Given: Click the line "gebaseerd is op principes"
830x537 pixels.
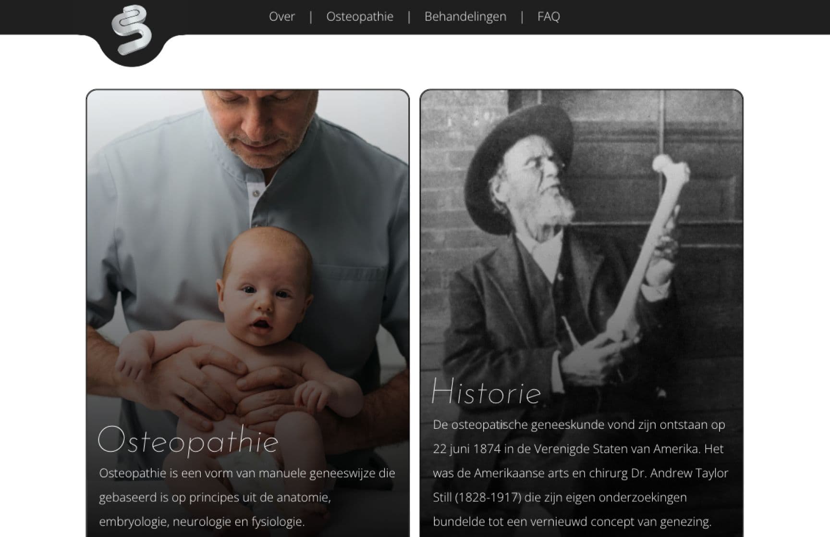Looking at the screenshot, I should [215, 497].
